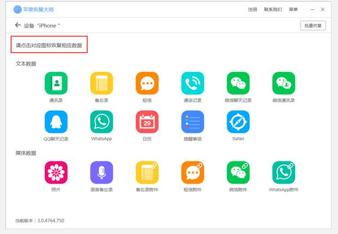The image size is (338, 234).
Task: Open the WhatsApp recovery icon
Action: [x=102, y=122]
